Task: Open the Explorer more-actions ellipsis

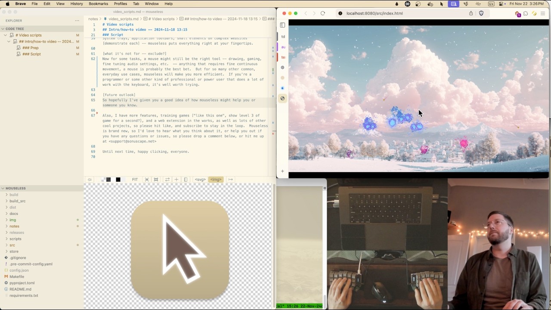Action: [x=77, y=21]
